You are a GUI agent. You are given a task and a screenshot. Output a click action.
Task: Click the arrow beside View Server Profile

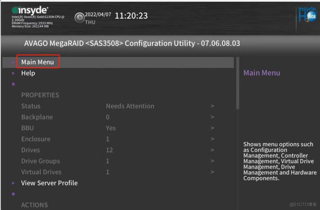[13, 183]
